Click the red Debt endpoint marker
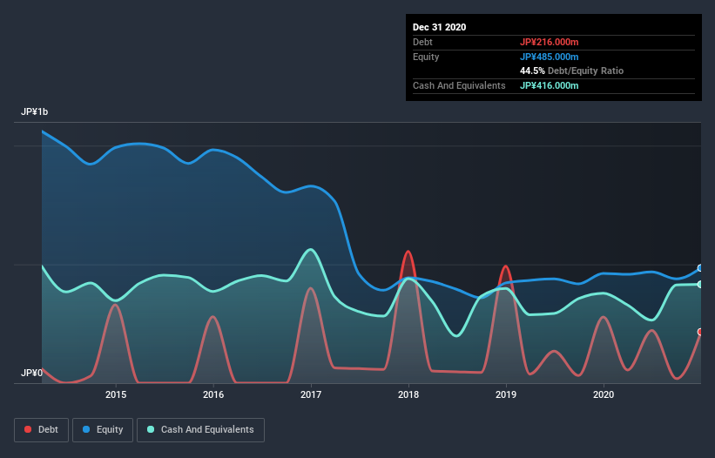 tap(700, 332)
